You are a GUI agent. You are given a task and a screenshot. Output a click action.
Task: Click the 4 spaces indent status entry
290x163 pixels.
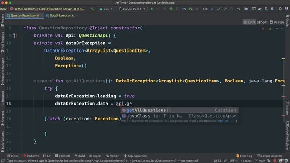click(x=246, y=161)
